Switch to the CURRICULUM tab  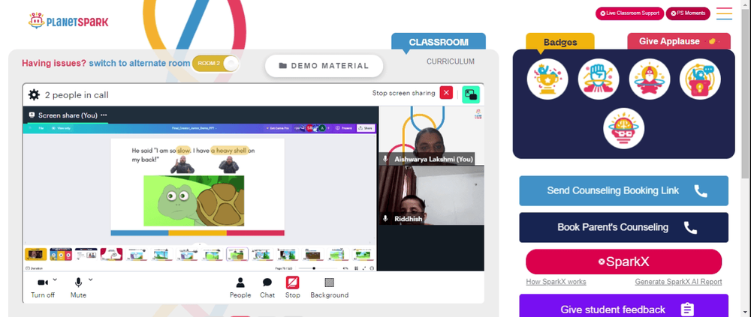(451, 61)
